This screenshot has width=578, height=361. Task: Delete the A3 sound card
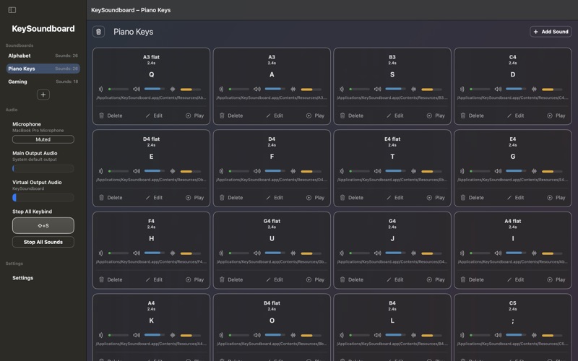point(231,116)
